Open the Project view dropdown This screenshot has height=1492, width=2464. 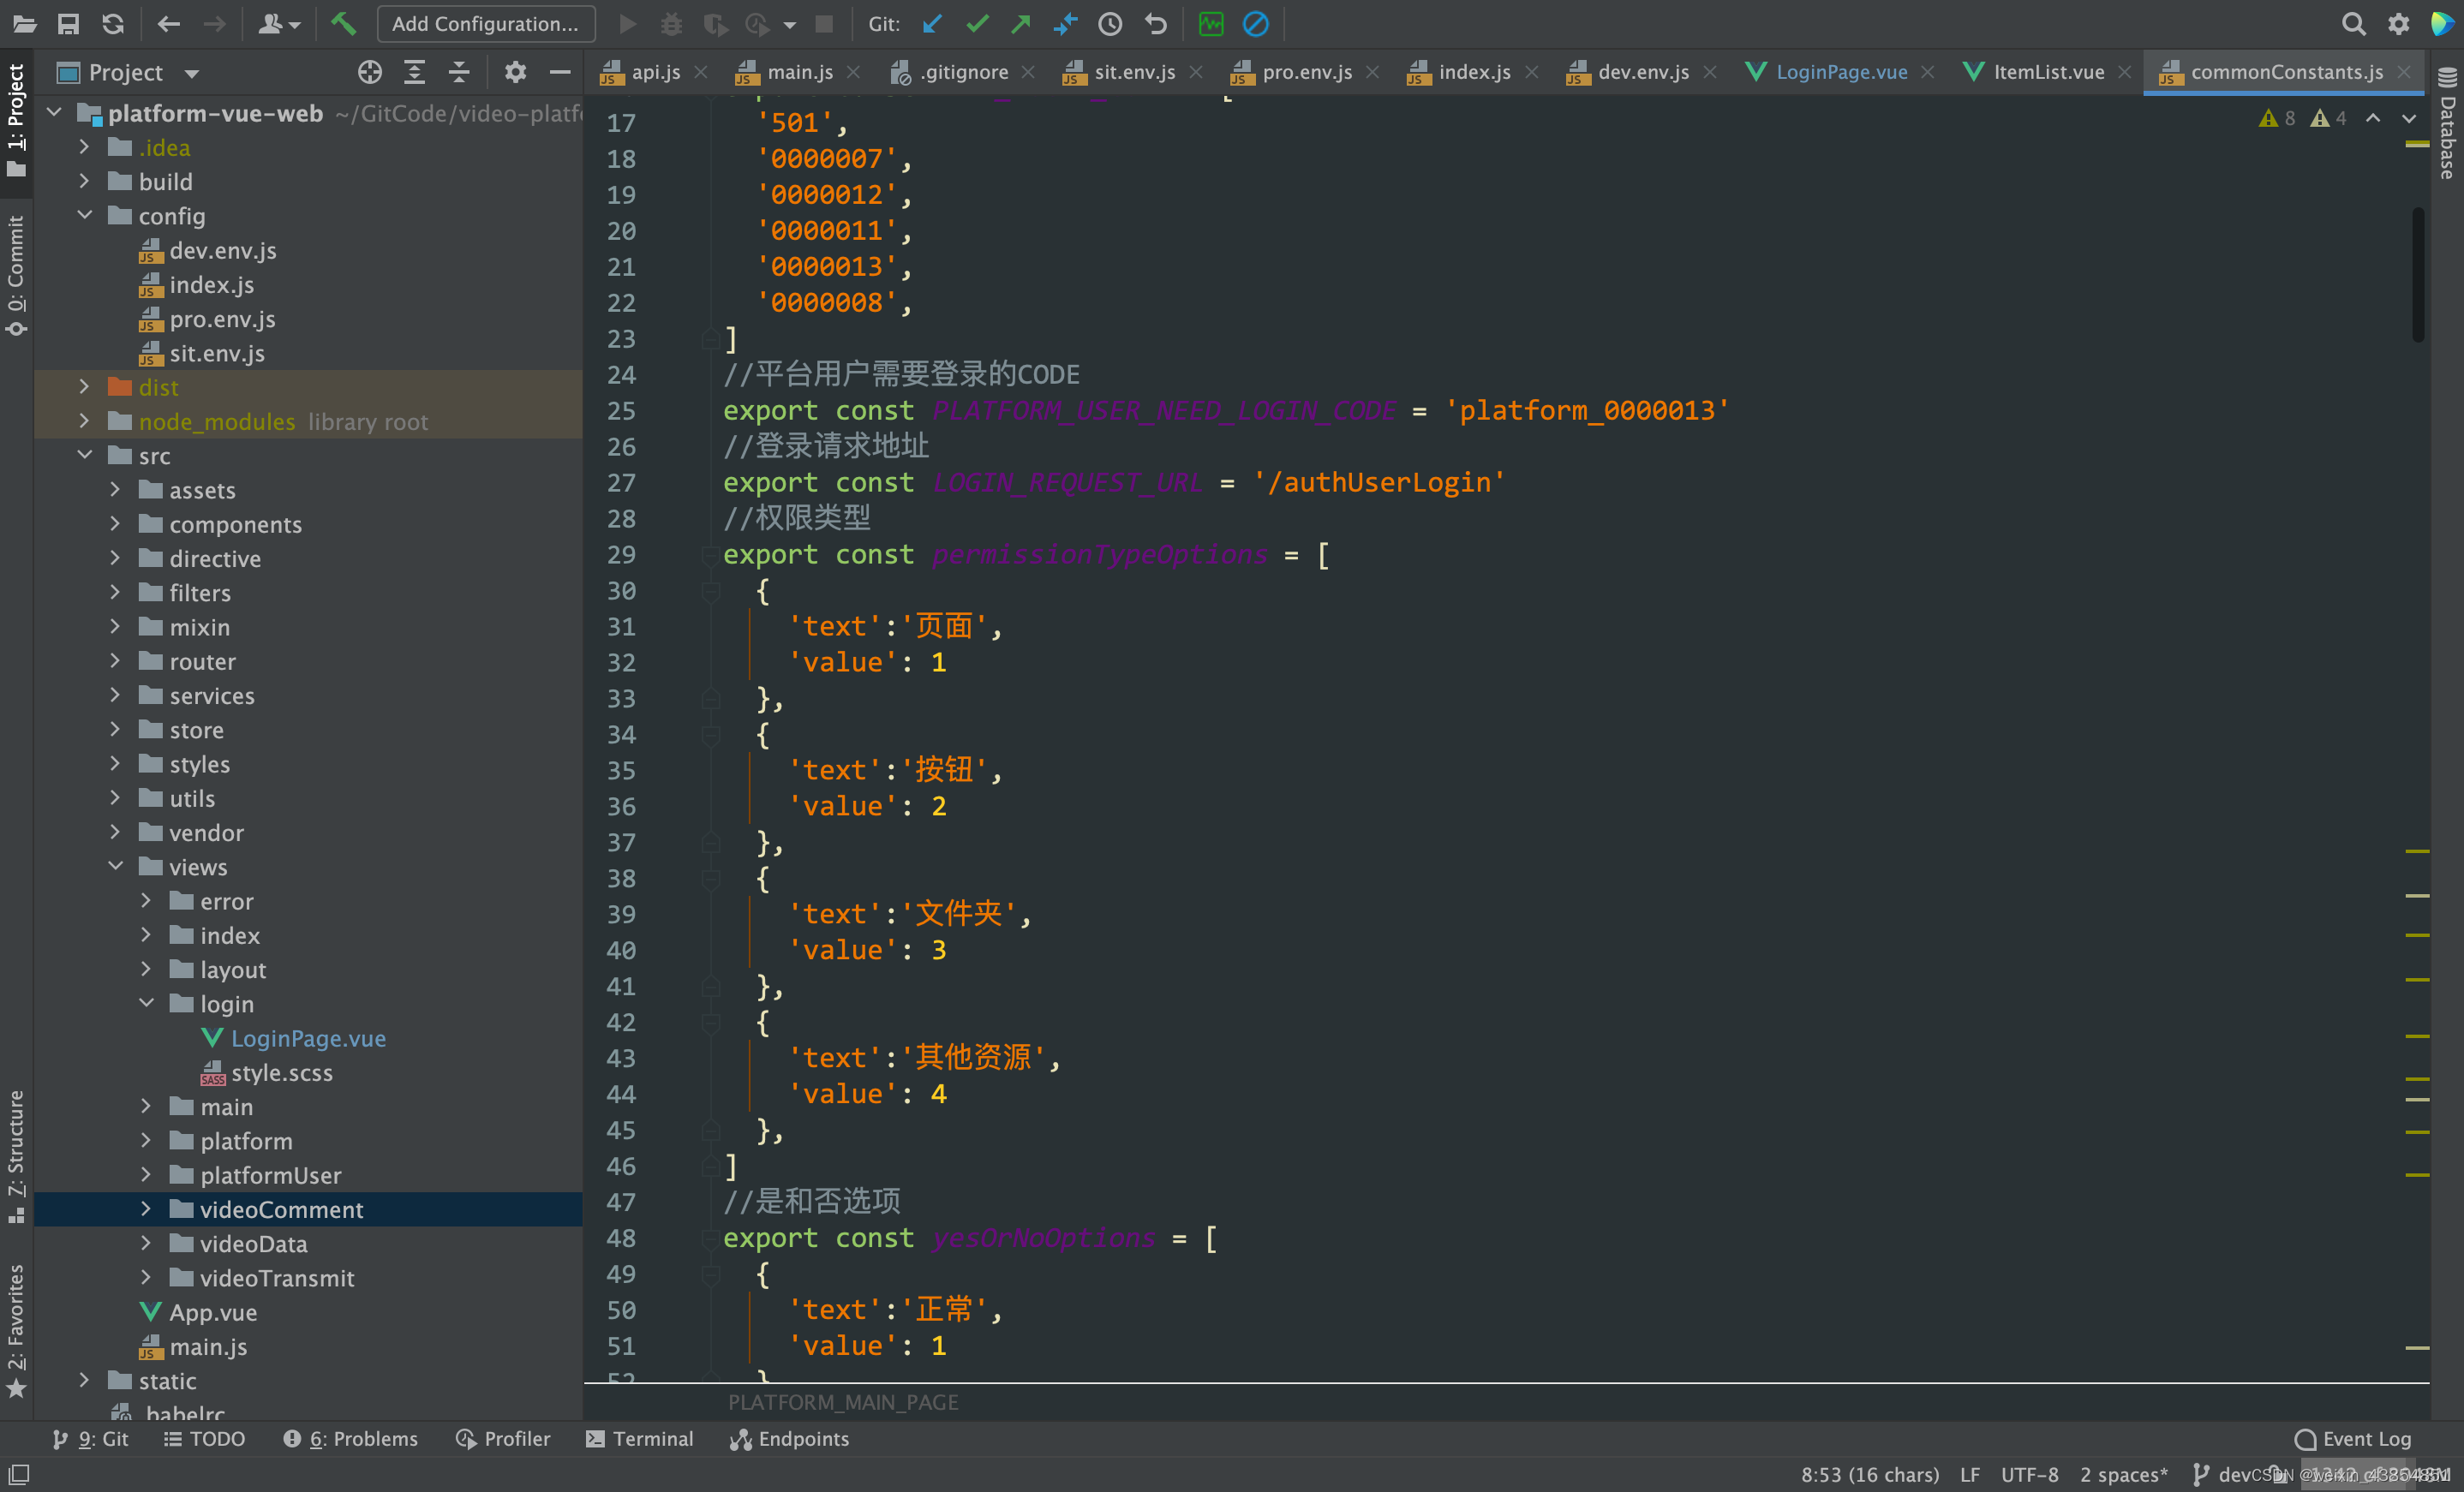pyautogui.click(x=192, y=73)
